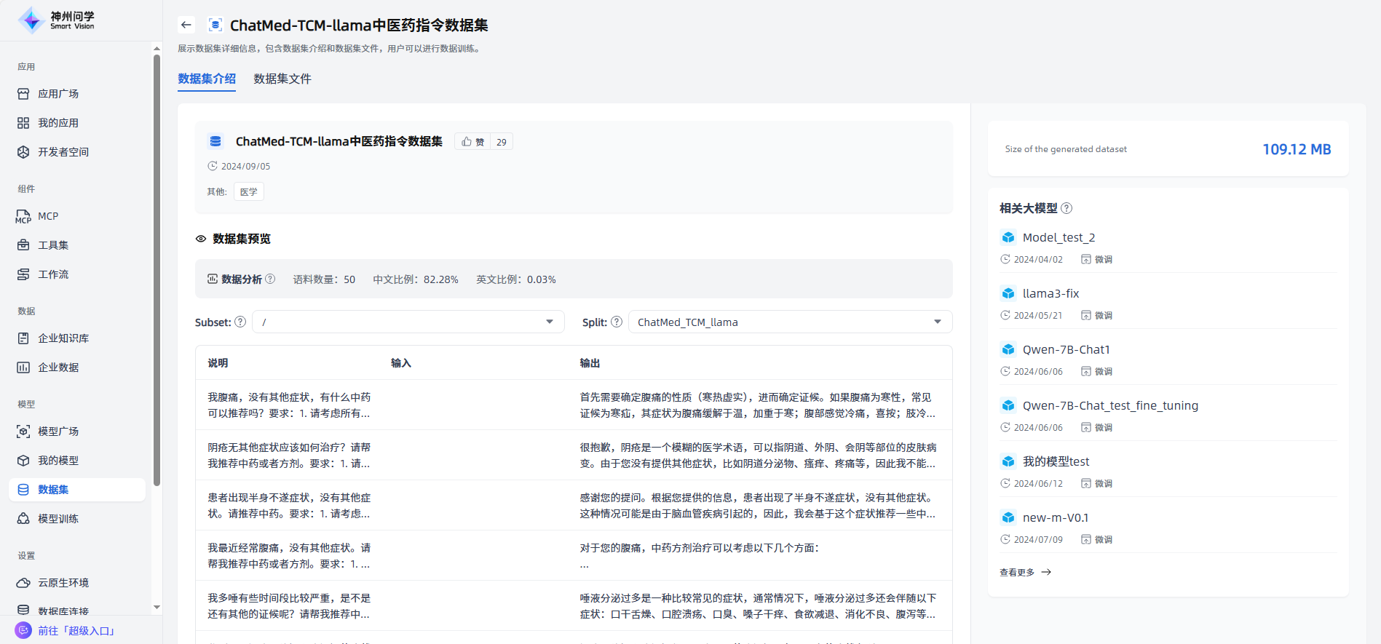
Task: Open 企业知识库 in the sidebar
Action: [63, 338]
